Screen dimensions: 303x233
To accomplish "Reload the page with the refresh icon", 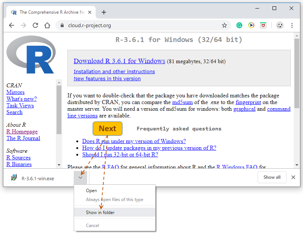I will [x=35, y=25].
